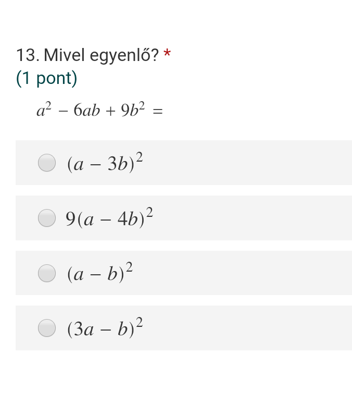The width and height of the screenshot is (352, 403).
Task: Click the equals sign after the expression
Action: point(158,111)
